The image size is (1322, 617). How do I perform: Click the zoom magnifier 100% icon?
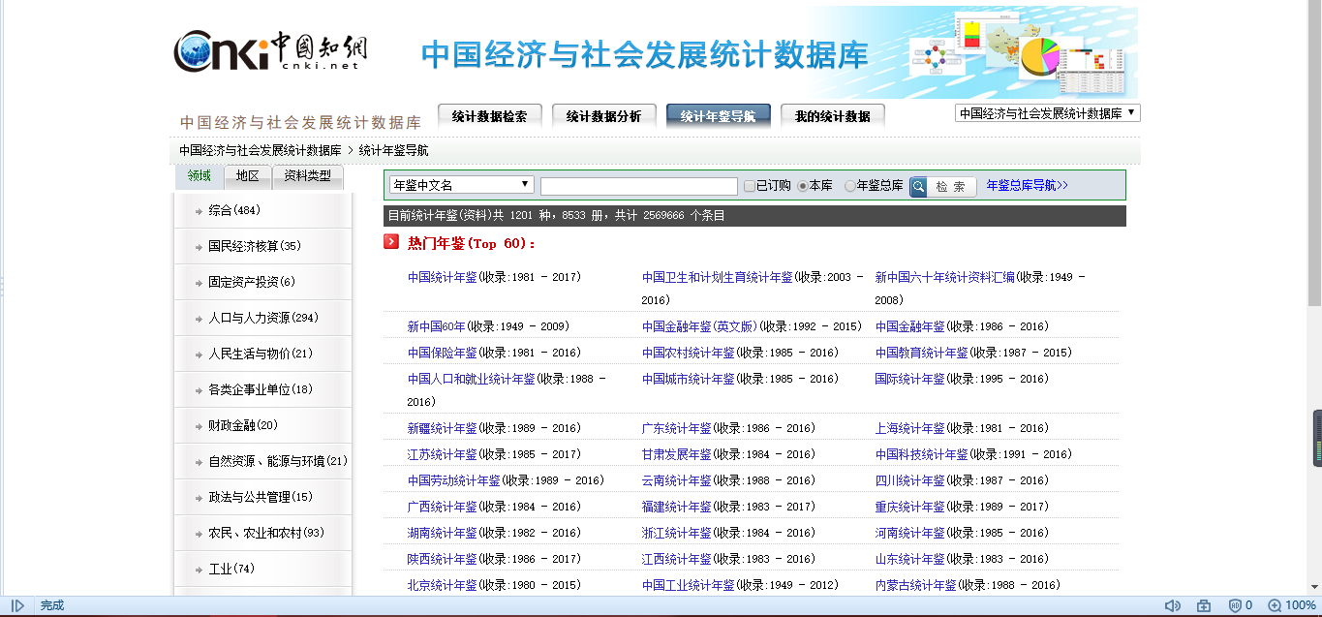[1276, 605]
